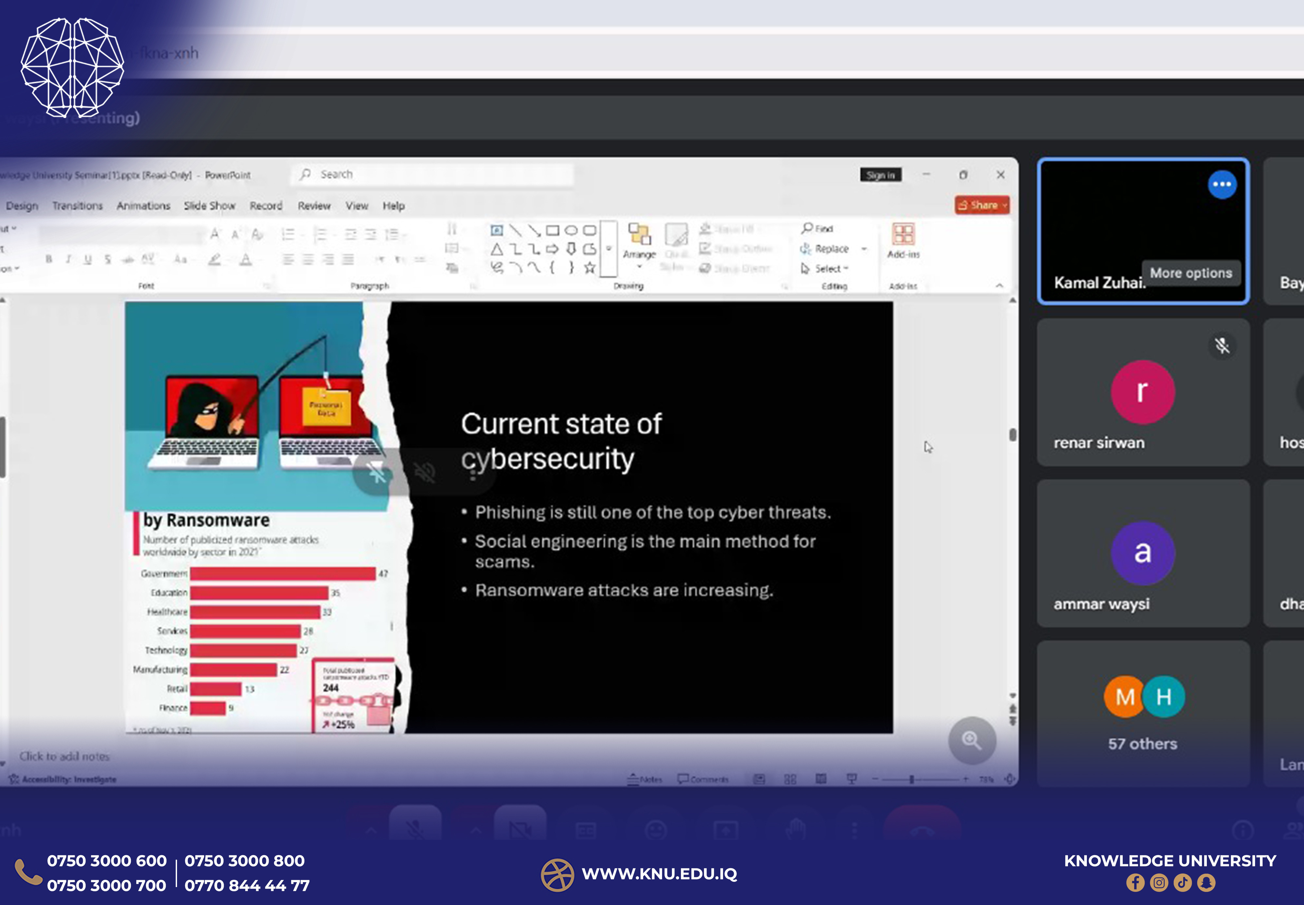Fit slide to current window
The width and height of the screenshot is (1304, 905).
coord(1009,779)
